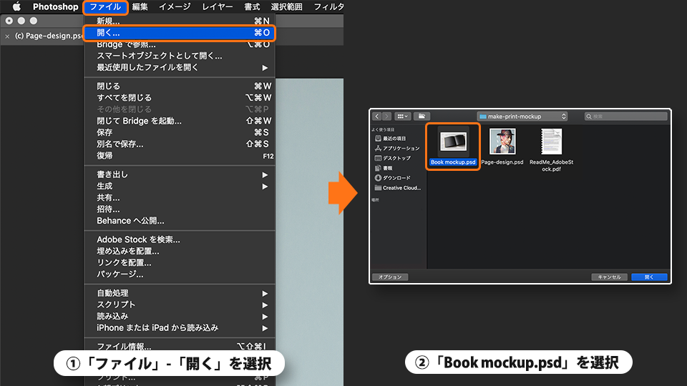
Task: Click the new folder icon in dialog
Action: click(422, 117)
